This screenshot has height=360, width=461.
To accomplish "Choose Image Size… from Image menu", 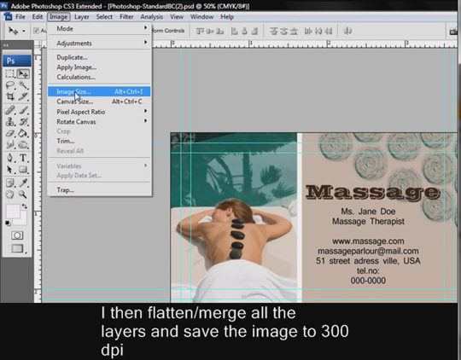I will coord(99,91).
